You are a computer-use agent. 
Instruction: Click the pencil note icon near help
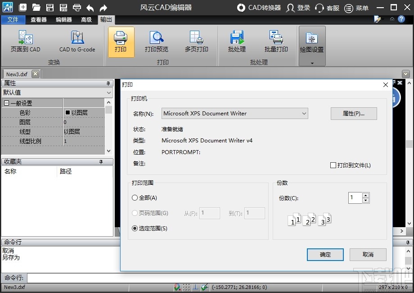click(377, 19)
